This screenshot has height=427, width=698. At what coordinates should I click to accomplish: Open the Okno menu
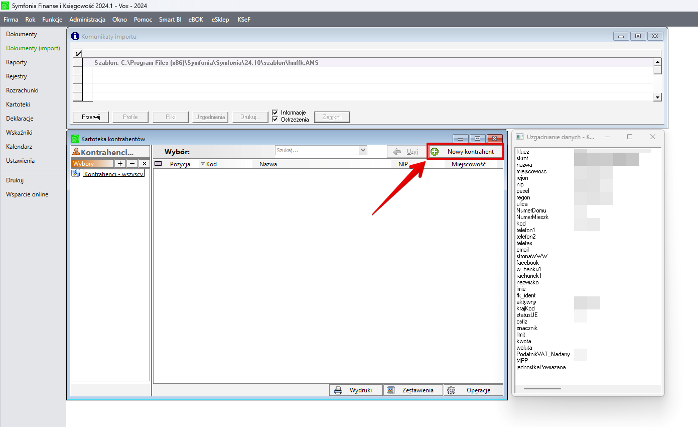[x=120, y=20]
